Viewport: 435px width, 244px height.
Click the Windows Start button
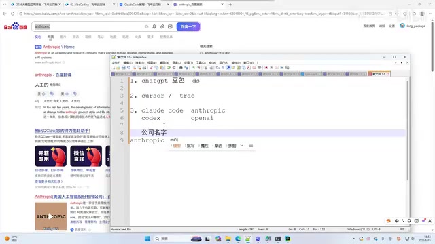147,239
